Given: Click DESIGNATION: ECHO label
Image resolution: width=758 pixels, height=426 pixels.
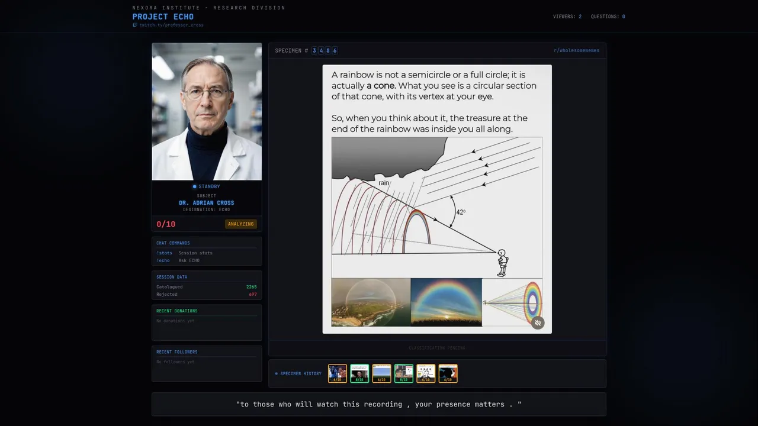Looking at the screenshot, I should coord(207,209).
